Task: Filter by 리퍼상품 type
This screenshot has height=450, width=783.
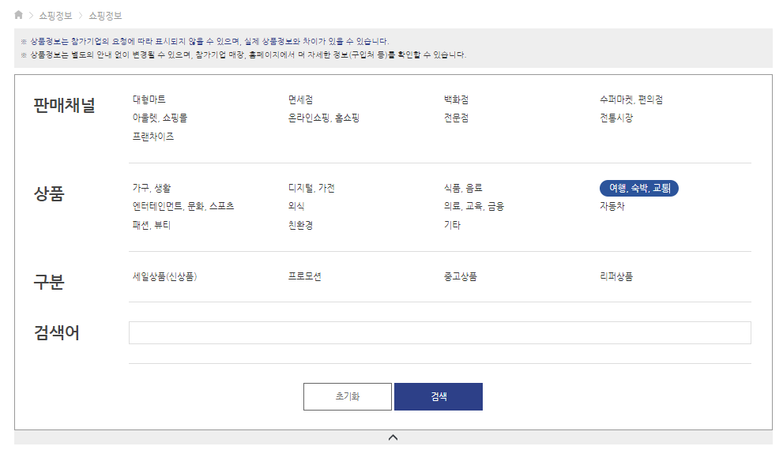Action: click(616, 276)
